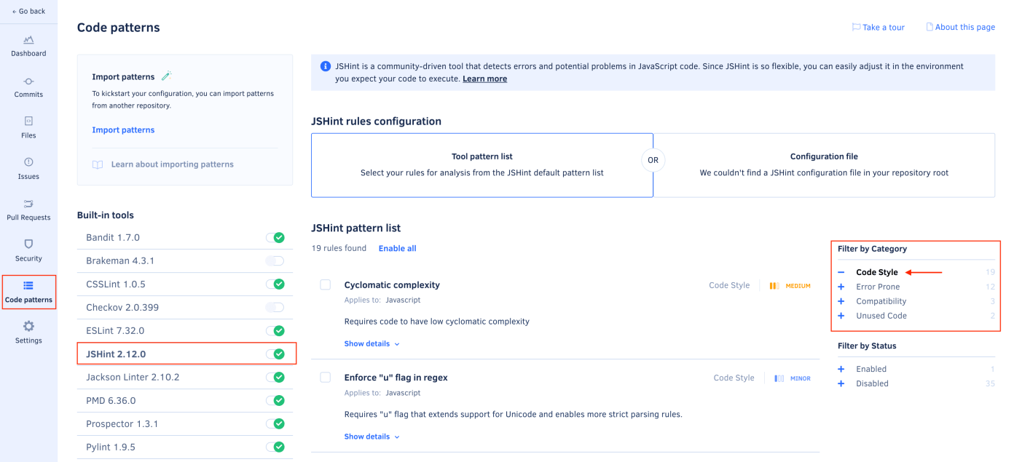The height and width of the screenshot is (462, 1014).
Task: Tick the Enforce "u" flag checkbox
Action: pos(326,378)
